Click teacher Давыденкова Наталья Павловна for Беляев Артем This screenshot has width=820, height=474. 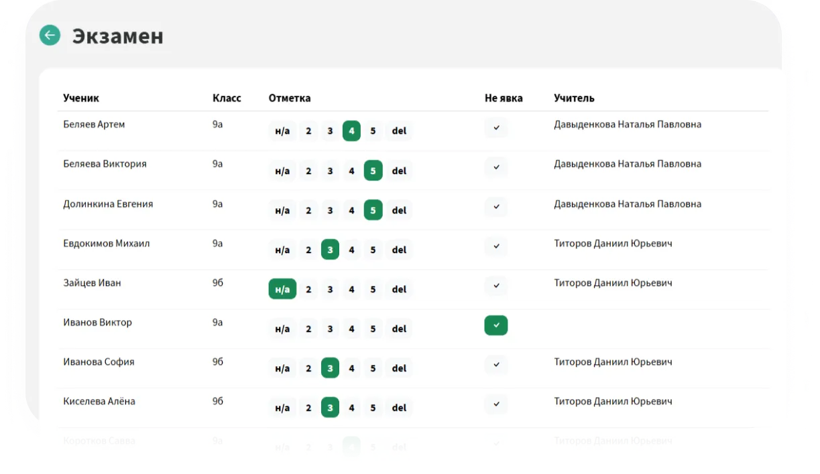[628, 125]
